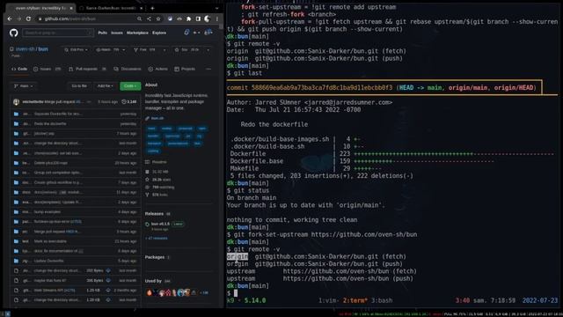
Task: Focus the GitHub search field
Action: 58,33
